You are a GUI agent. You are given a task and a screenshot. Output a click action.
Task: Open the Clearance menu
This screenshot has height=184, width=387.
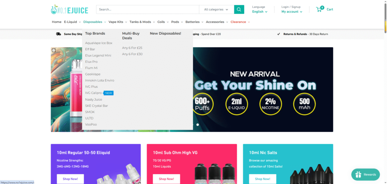click(240, 22)
